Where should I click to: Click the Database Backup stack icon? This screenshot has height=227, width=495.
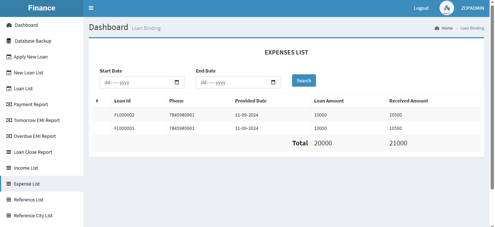coord(9,41)
